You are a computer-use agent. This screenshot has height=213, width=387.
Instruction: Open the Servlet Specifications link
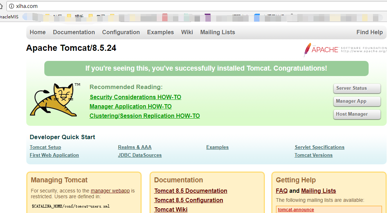tap(319, 147)
